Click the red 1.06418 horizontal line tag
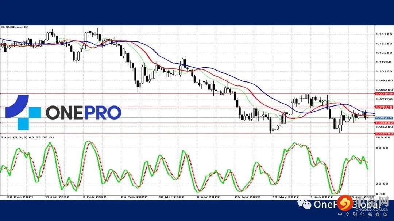Image resolution: width=394 pixels, height=221 pixels. [384, 107]
